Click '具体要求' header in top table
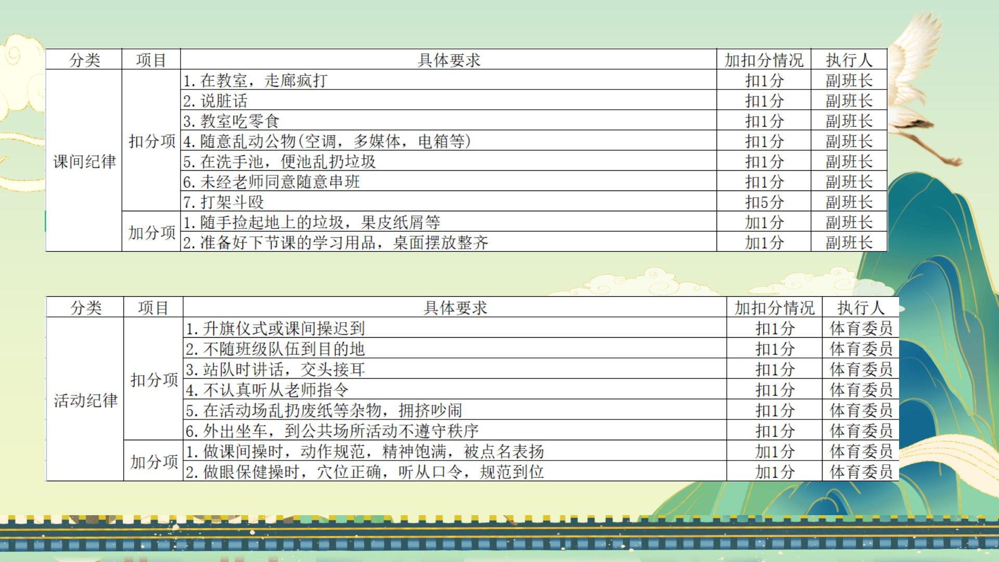The width and height of the screenshot is (999, 562). (x=449, y=60)
